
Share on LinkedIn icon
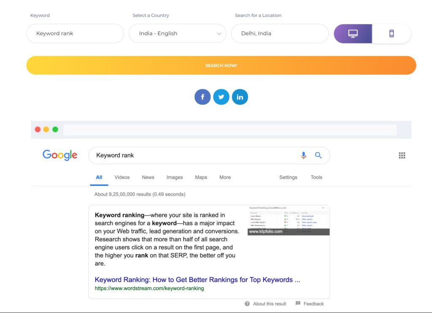click(x=240, y=97)
